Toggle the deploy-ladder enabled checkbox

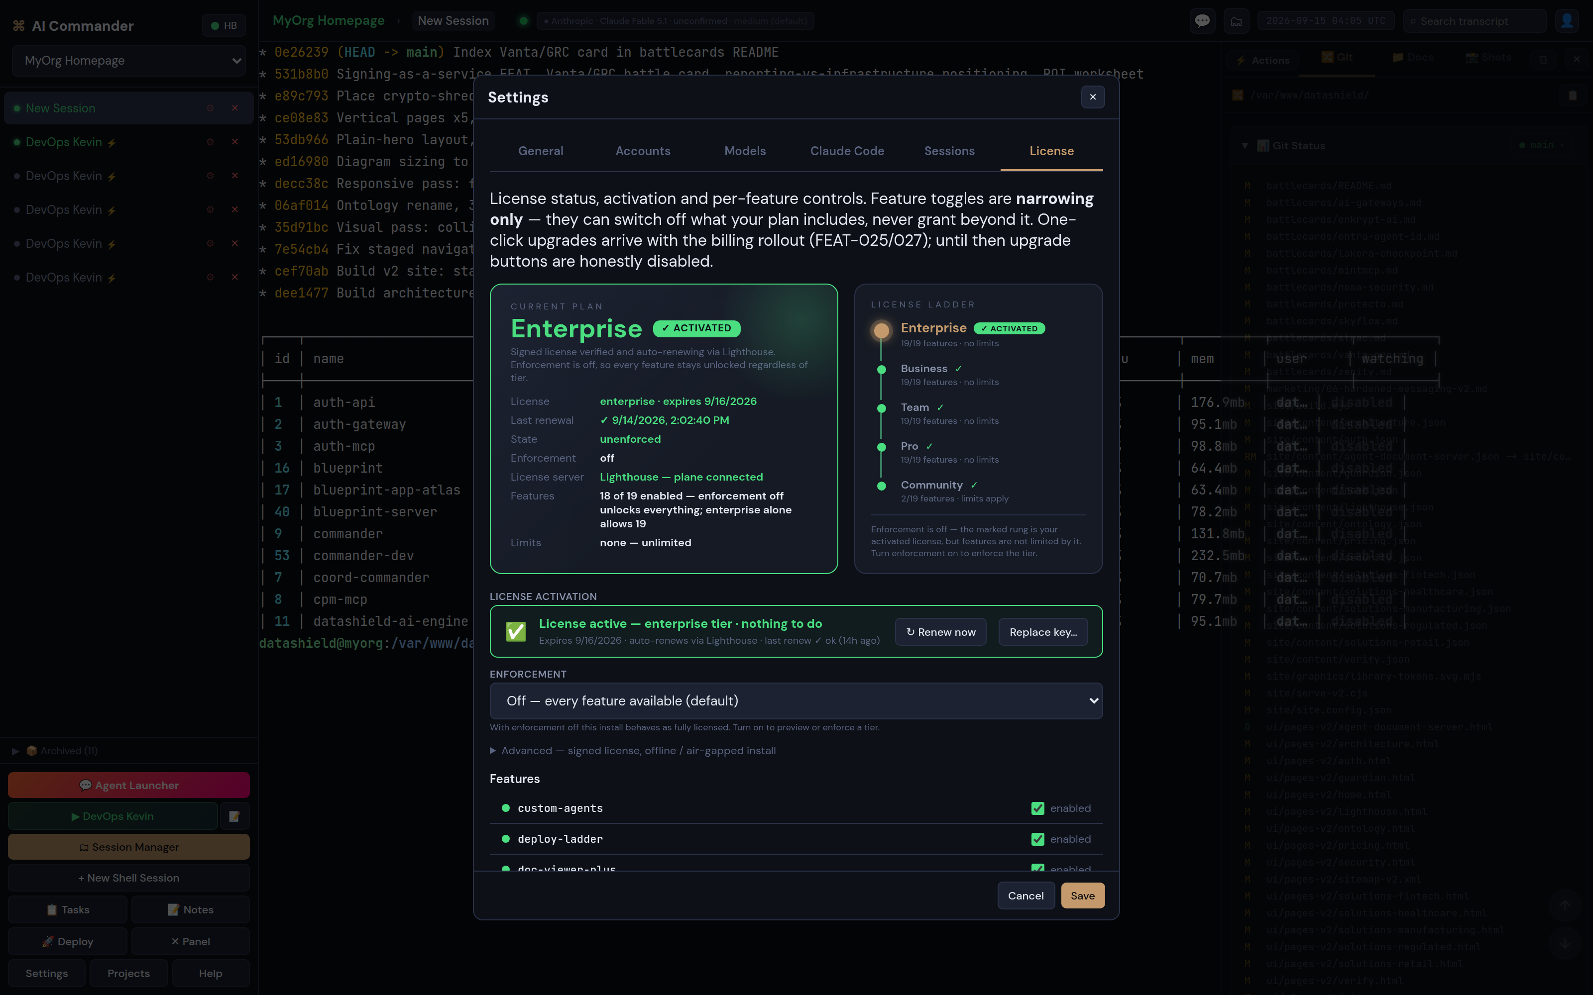point(1037,839)
